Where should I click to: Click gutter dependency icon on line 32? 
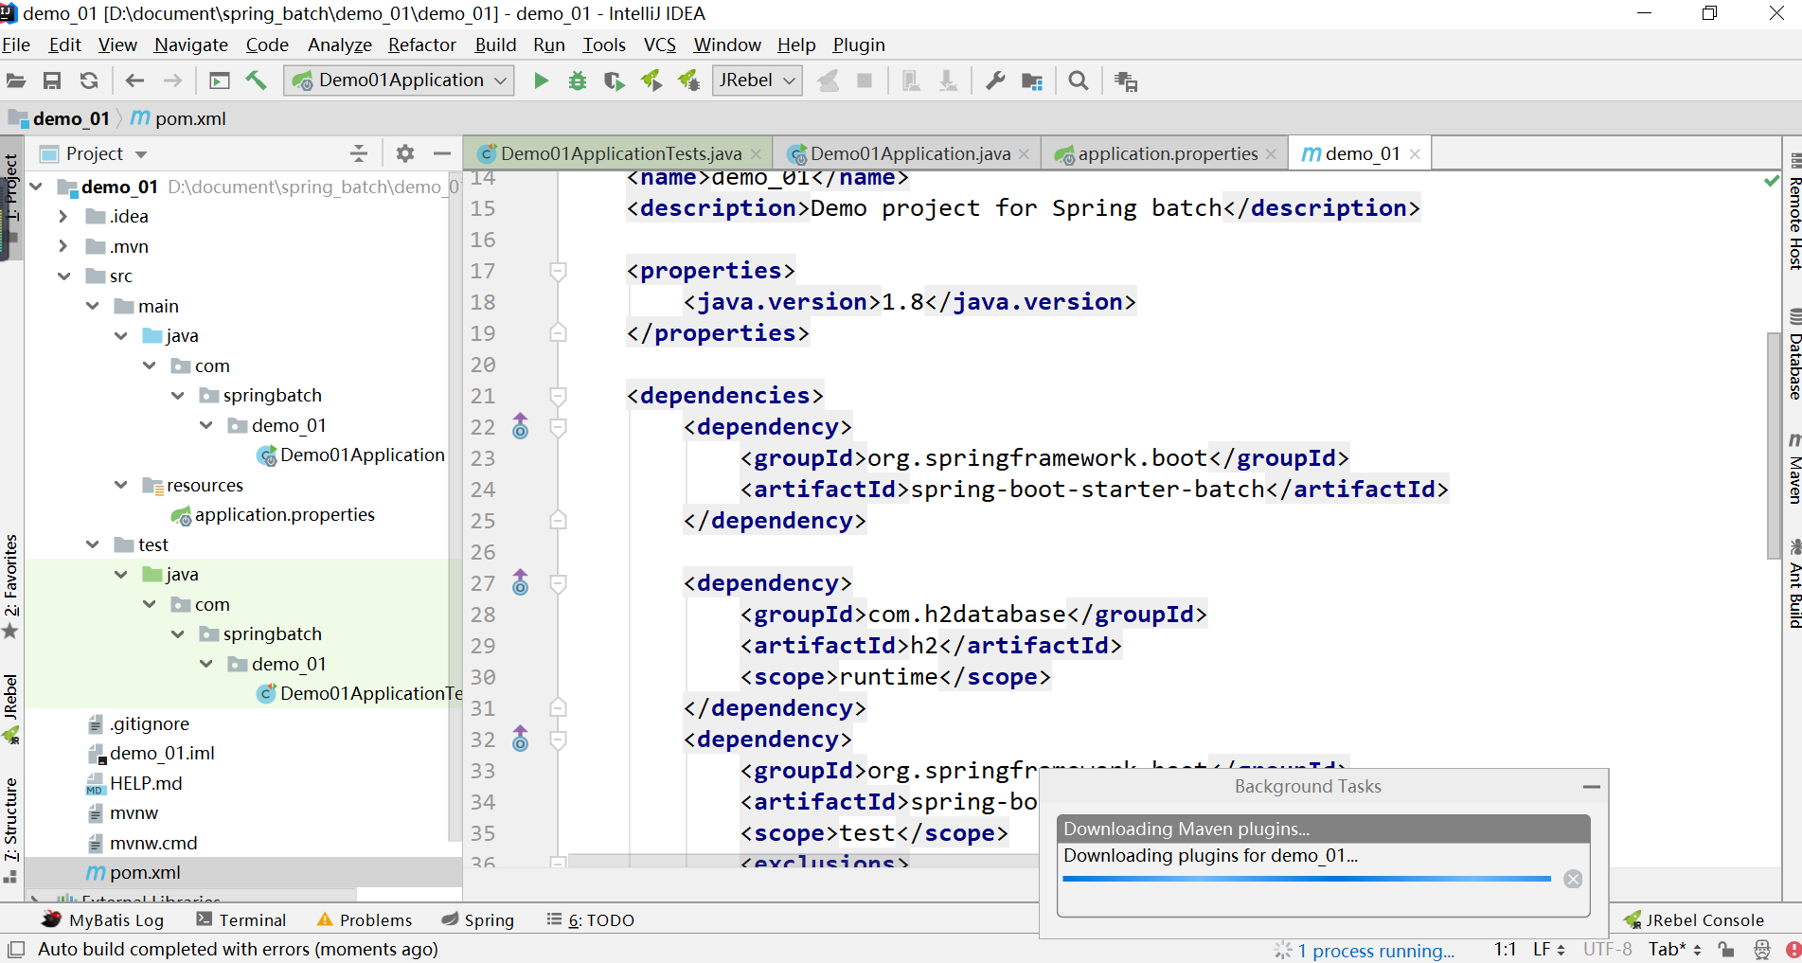click(520, 740)
